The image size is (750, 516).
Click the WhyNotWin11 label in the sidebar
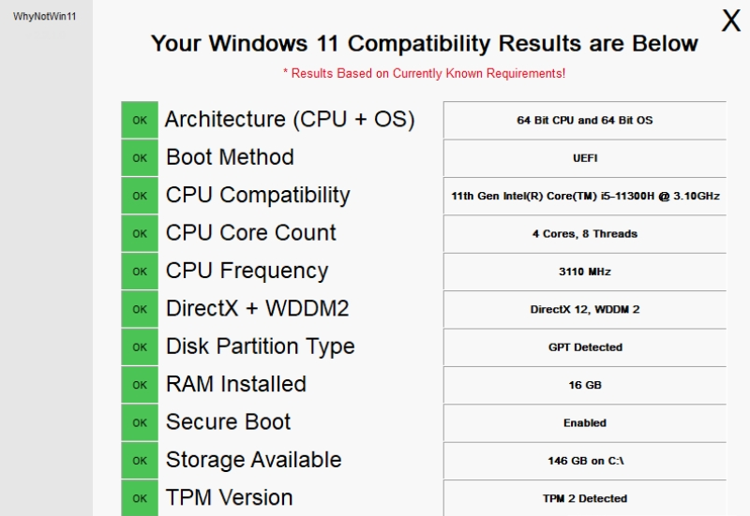click(x=44, y=16)
